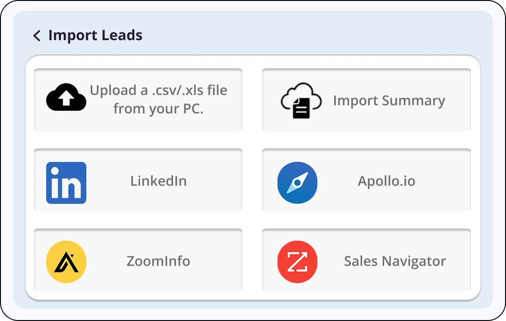Click the "from your PC." text line
The height and width of the screenshot is (321, 506).
coord(158,109)
